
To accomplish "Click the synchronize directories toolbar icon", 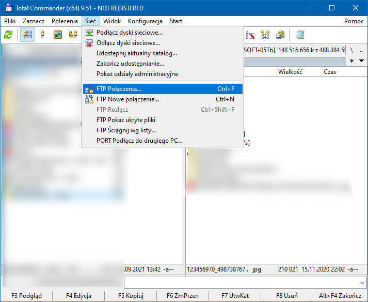I will (x=265, y=35).
